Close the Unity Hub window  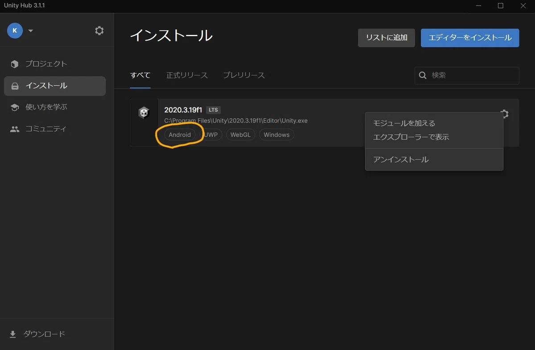tap(522, 6)
